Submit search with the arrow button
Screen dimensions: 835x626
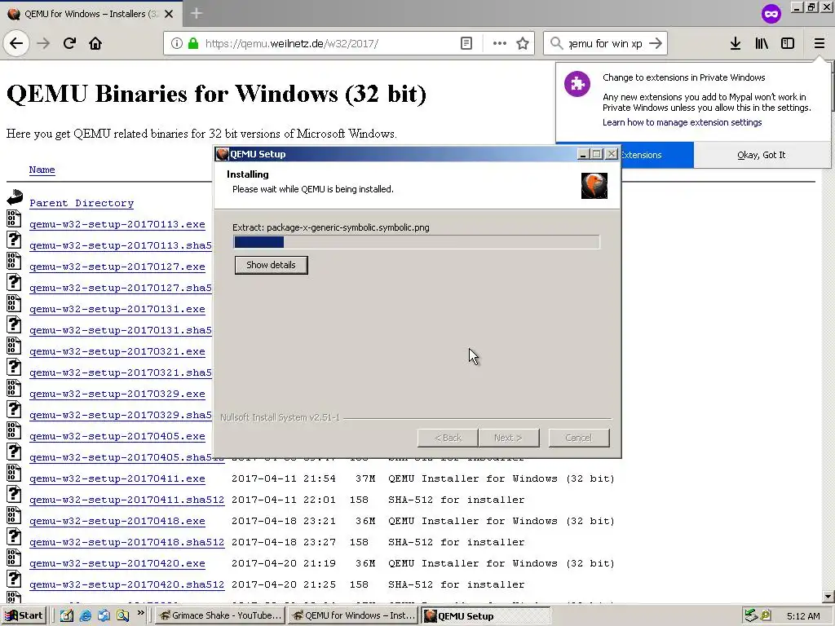656,44
